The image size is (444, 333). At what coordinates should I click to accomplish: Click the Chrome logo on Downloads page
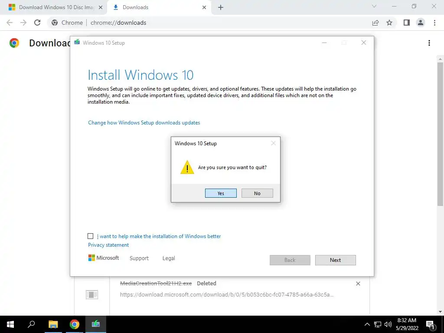pyautogui.click(x=14, y=43)
